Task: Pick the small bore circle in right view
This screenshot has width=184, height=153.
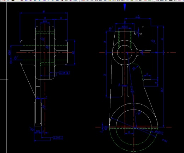Action: [125, 53]
